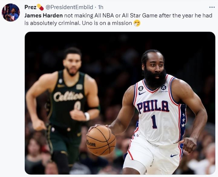
Task: Click the number 1 on the PHILA jersey
Action: (x=154, y=121)
